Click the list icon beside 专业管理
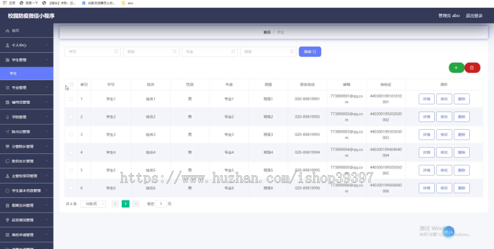Screen dimensions: 494x249 click(x=8, y=88)
